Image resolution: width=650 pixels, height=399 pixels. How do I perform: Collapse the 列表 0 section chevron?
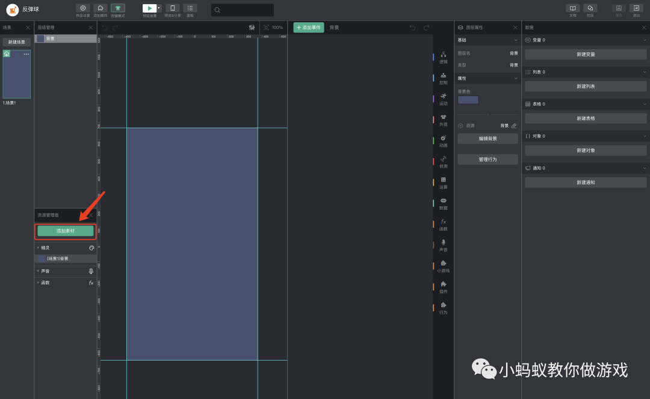[644, 72]
